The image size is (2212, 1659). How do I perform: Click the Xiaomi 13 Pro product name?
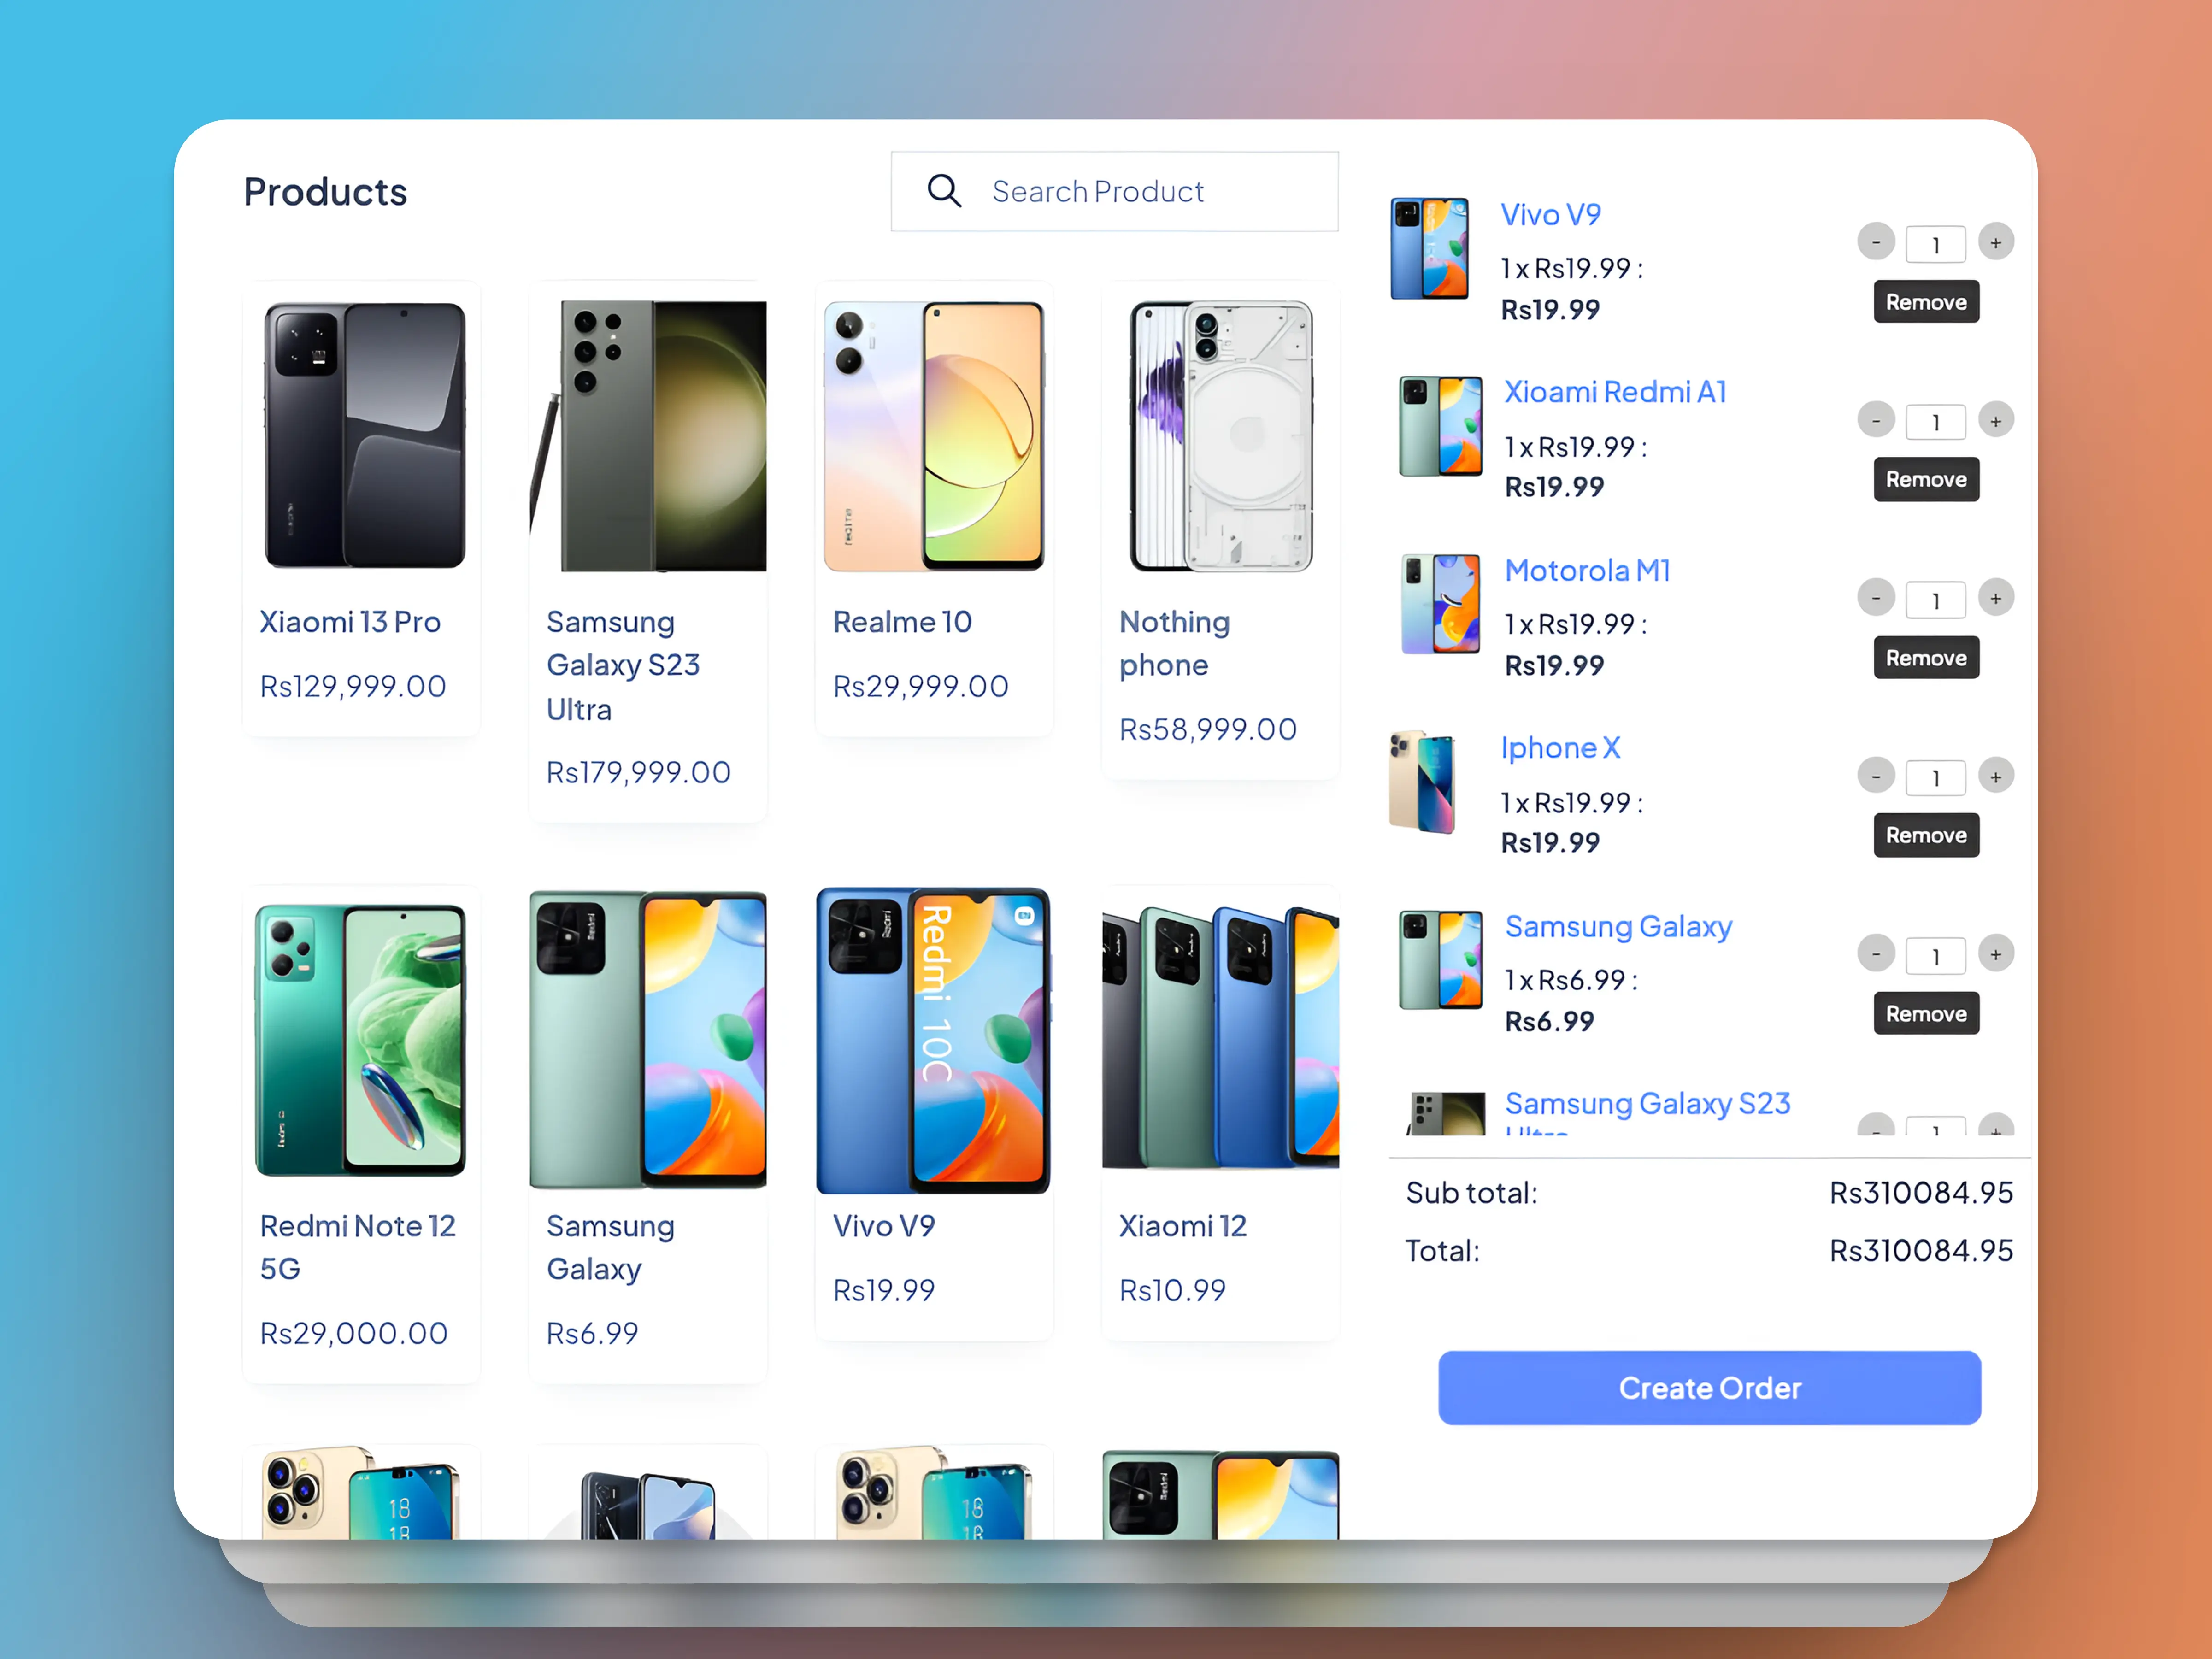point(350,622)
